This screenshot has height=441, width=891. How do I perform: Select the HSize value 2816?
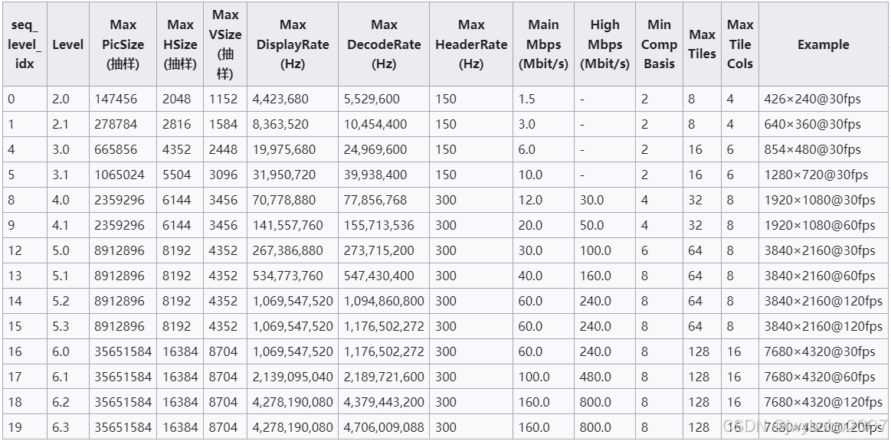tap(177, 124)
